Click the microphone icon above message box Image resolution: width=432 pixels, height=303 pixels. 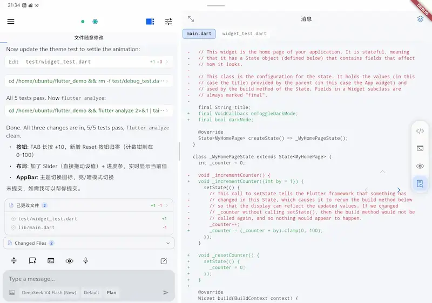86,260
